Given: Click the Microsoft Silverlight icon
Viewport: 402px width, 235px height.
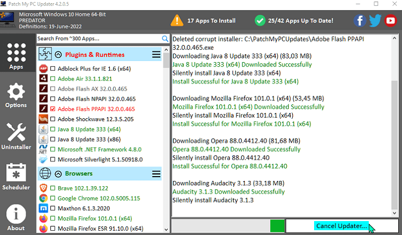Looking at the screenshot, I should pos(43,160).
